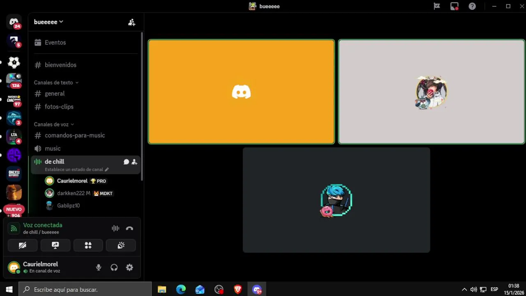Open the server icon with badge 3

pyautogui.click(x=14, y=118)
